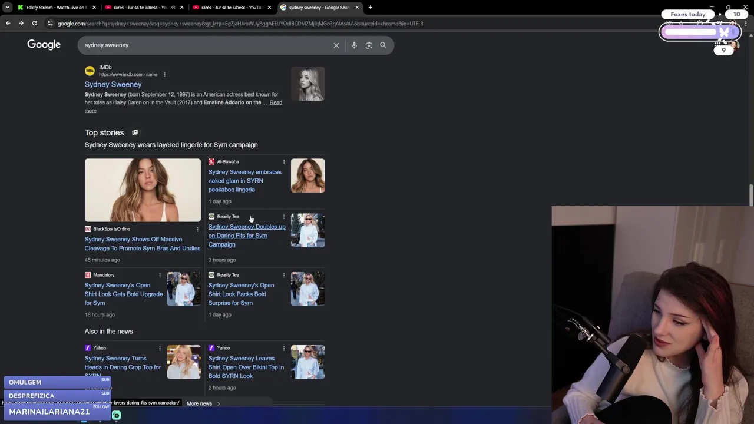The image size is (754, 424).
Task: Click the Mandatory source icon
Action: (x=88, y=275)
